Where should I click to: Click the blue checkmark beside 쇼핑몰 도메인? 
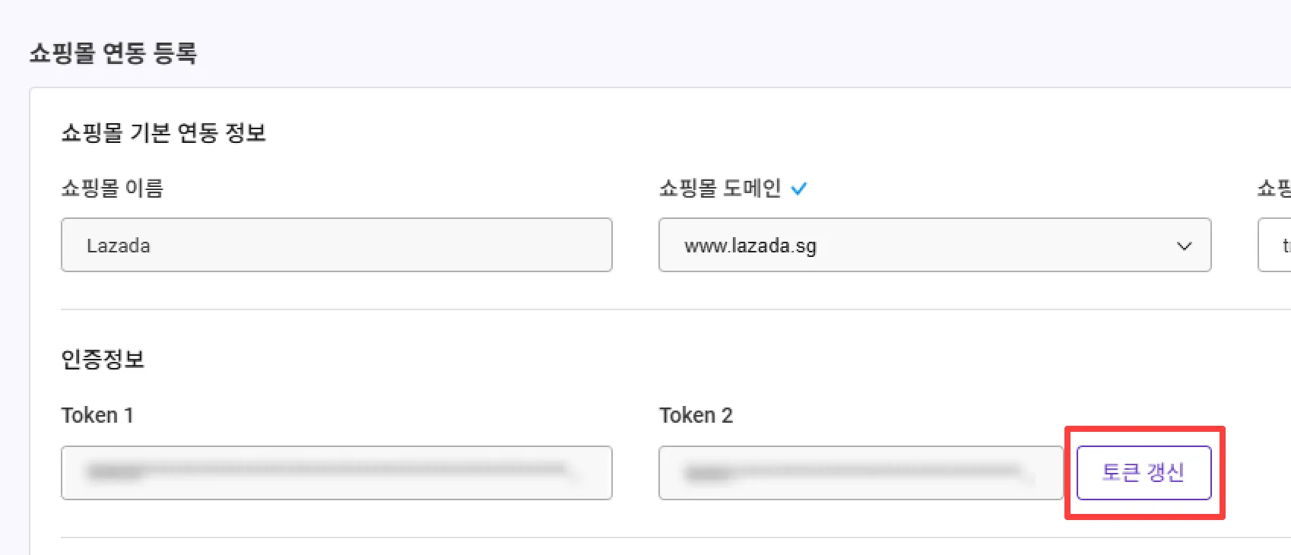pos(798,189)
